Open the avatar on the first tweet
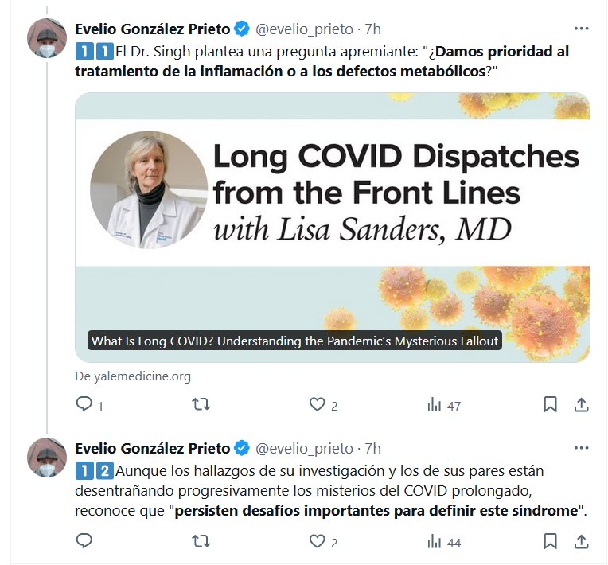Screen dimensions: 608x565 pyautogui.click(x=47, y=37)
